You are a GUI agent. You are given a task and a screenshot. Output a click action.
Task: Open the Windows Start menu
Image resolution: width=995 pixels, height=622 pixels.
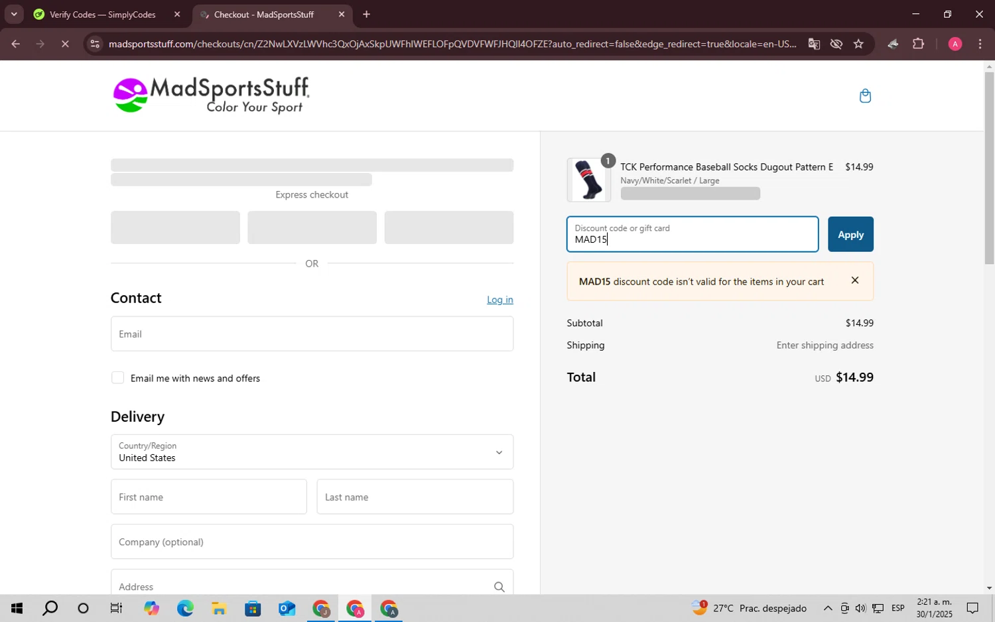(17, 608)
